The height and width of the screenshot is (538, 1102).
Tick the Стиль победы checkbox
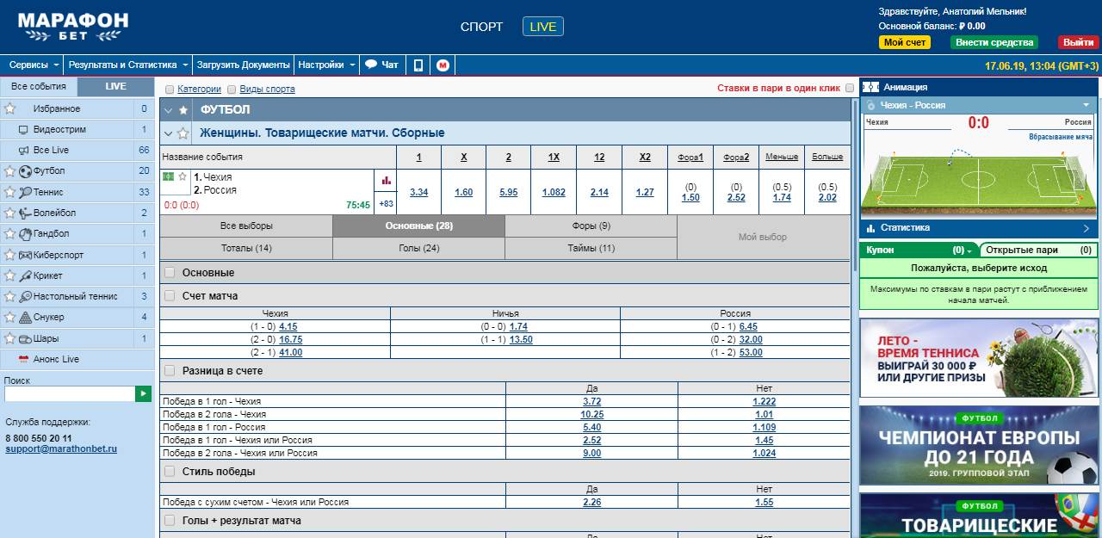tap(170, 471)
